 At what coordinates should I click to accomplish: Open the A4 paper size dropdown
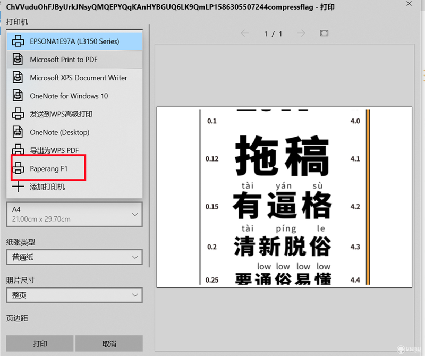click(74, 214)
